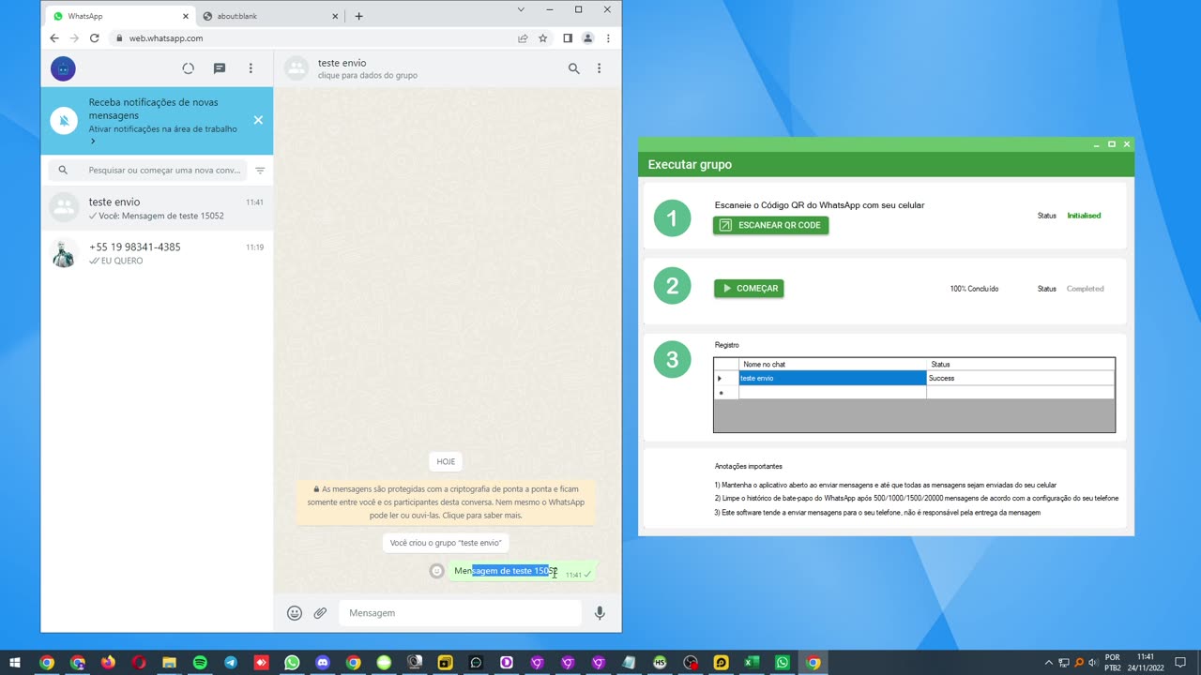Click 'Você criou o grupo "teste envio"' notice
The image size is (1201, 675).
(x=446, y=543)
